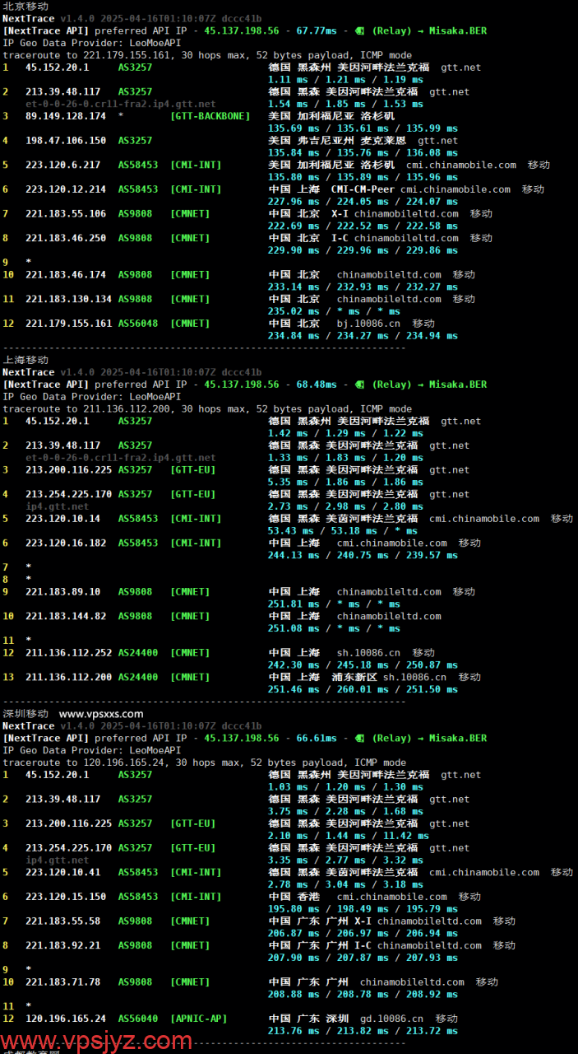Select hop IP 221.183.55.58
The width and height of the screenshot is (578, 1054).
pyautogui.click(x=62, y=921)
